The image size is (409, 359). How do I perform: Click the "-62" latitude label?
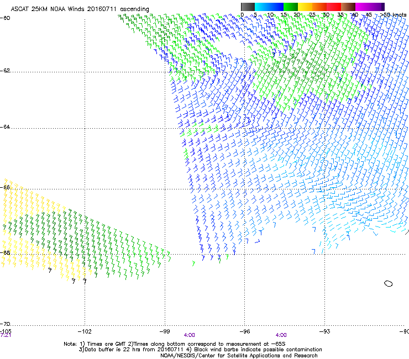click(x=5, y=71)
